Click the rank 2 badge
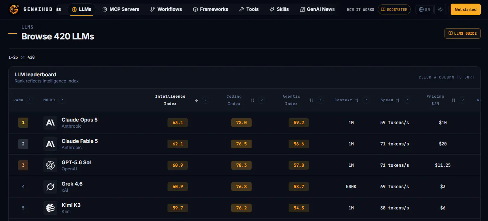This screenshot has width=488, height=221. pos(23,144)
